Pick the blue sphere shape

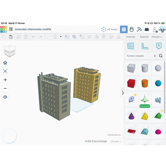[x=158, y=83]
